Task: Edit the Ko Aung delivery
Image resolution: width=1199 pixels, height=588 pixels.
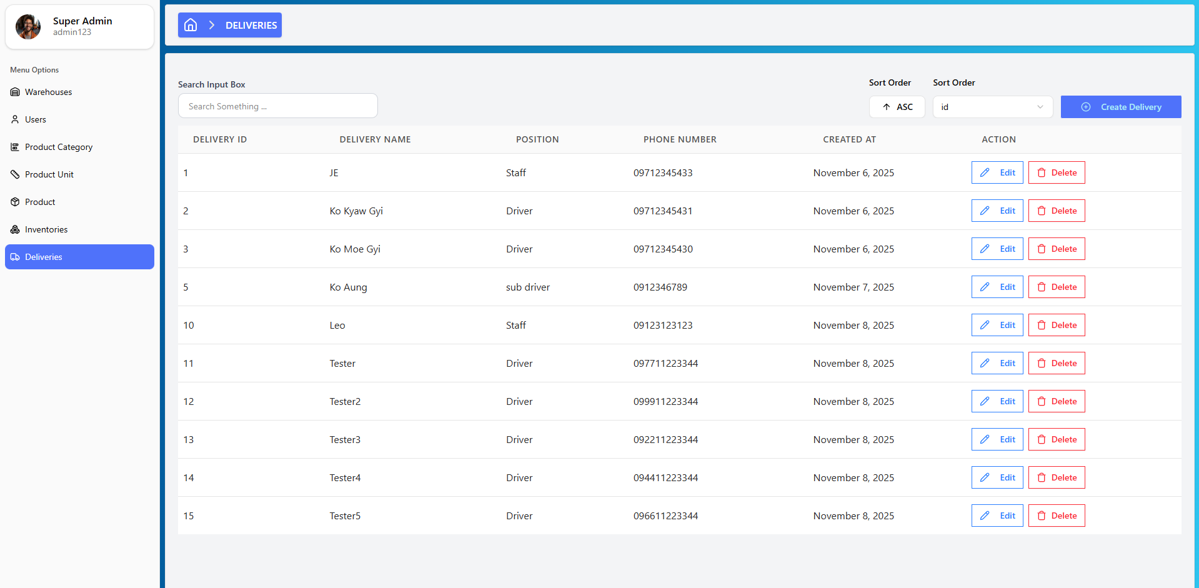Action: pos(997,287)
